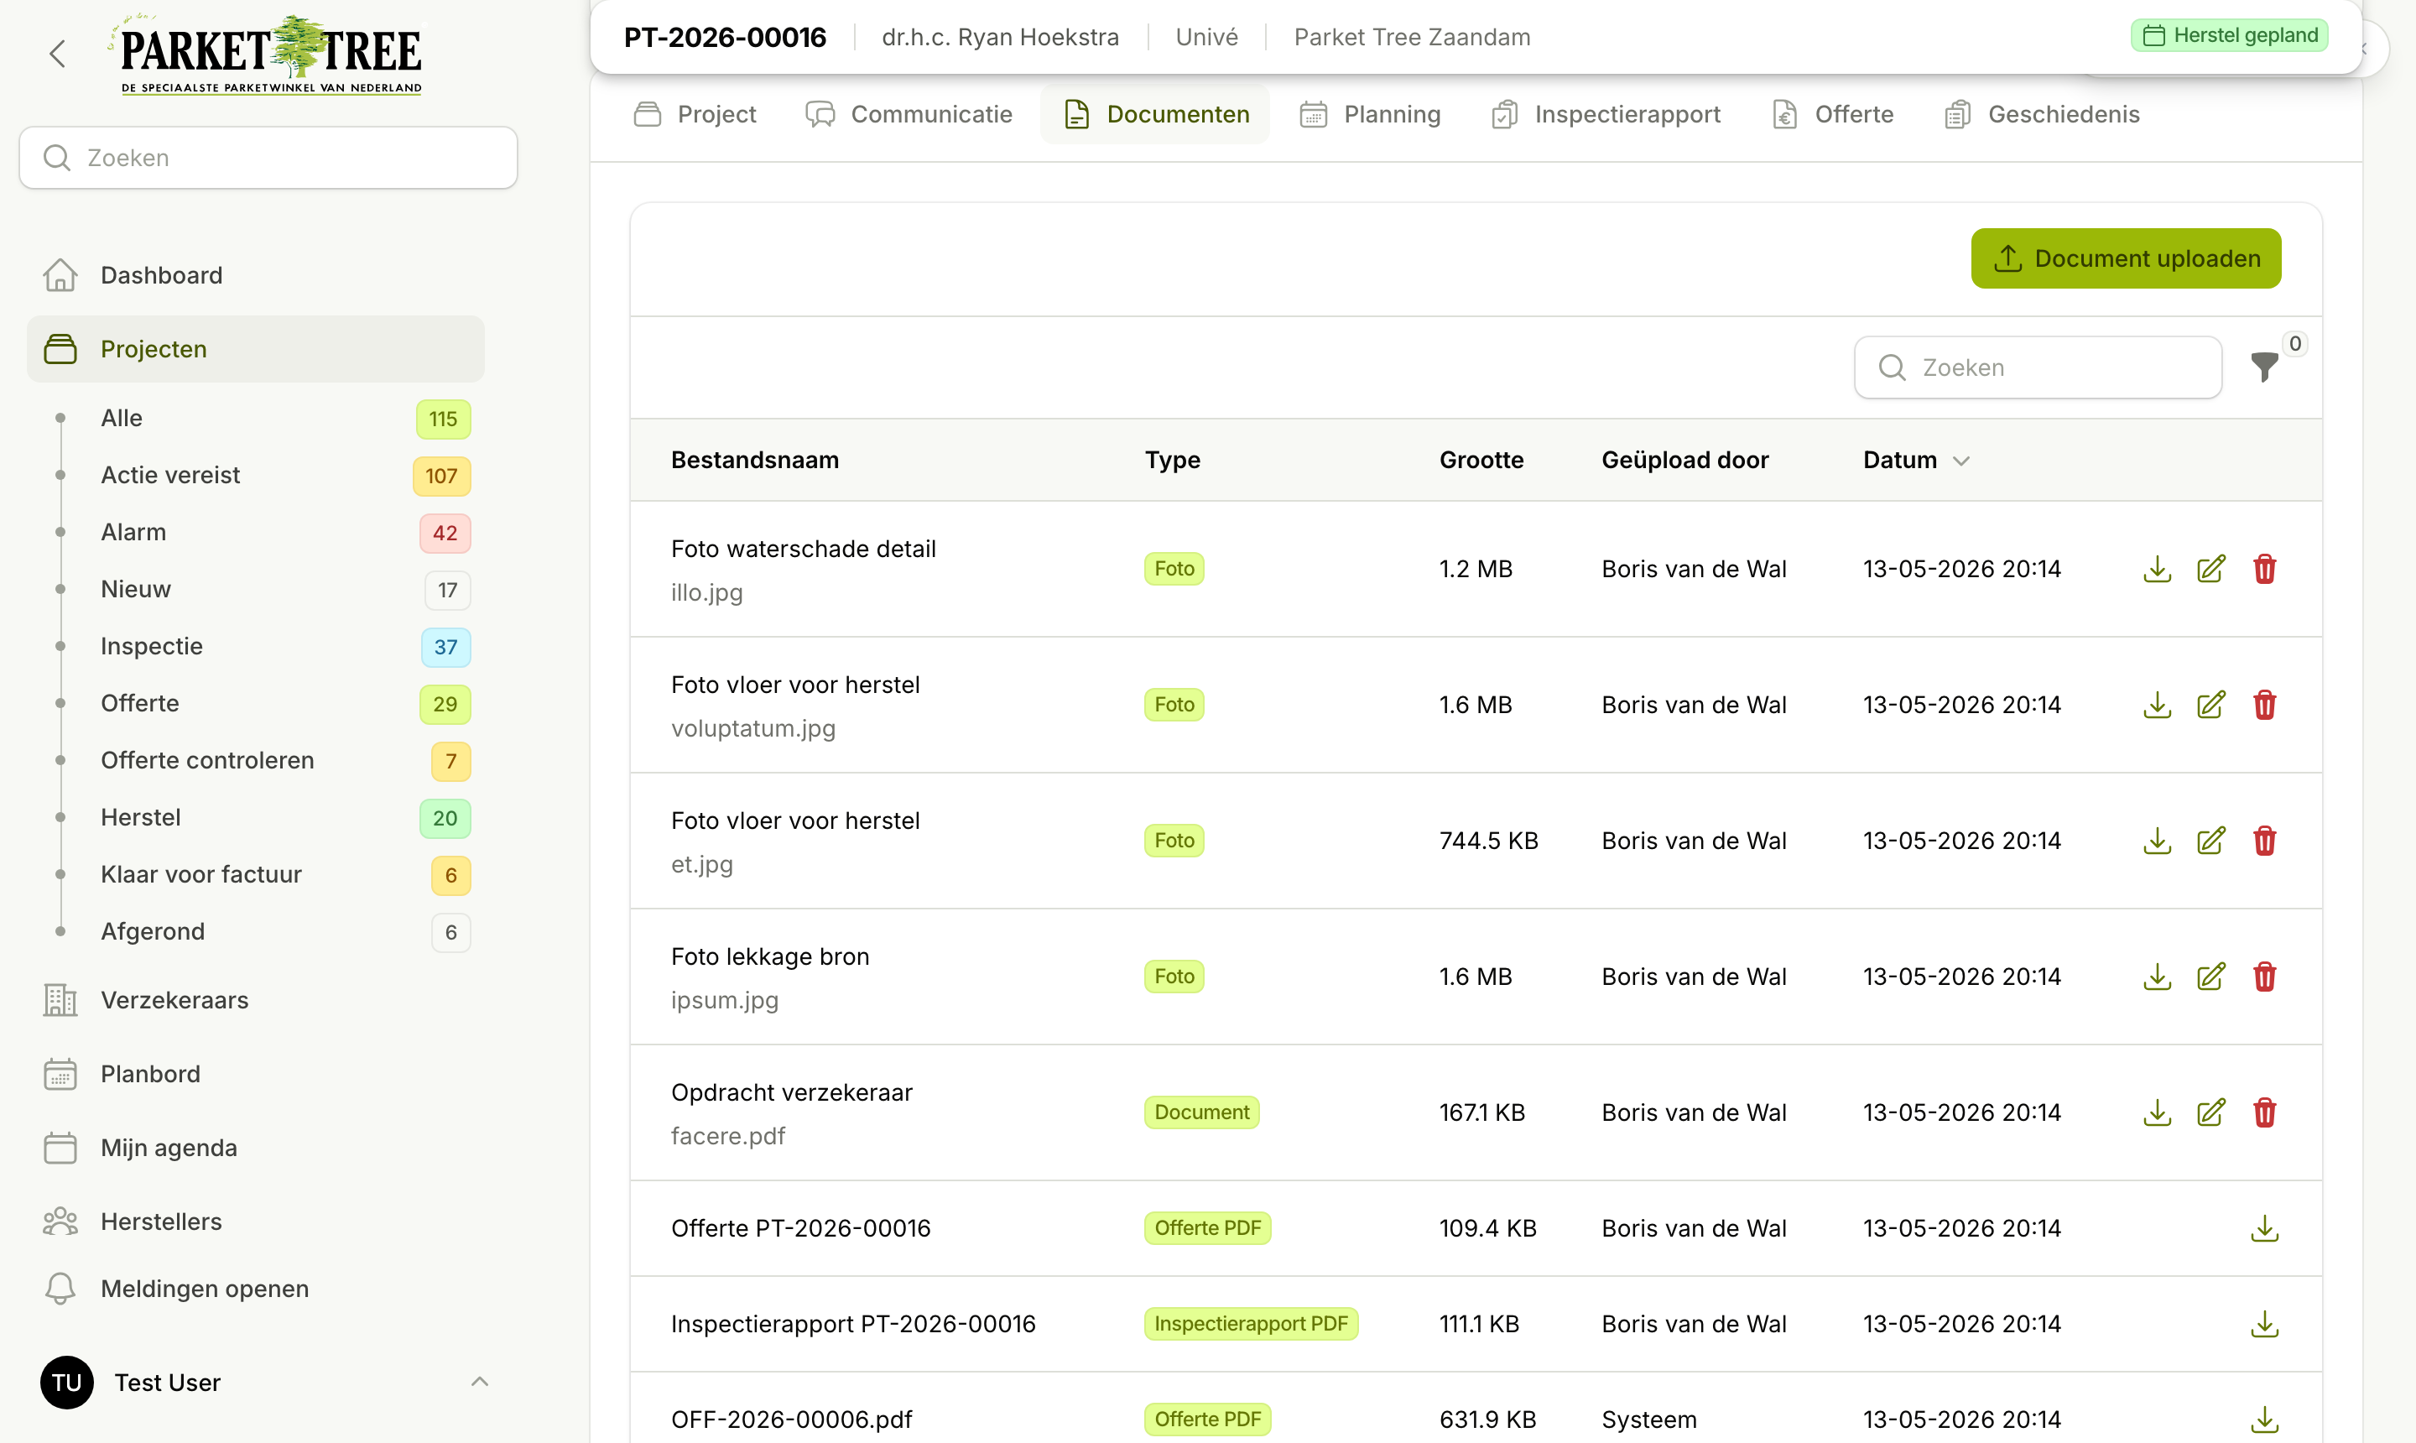The width and height of the screenshot is (2416, 1443).
Task: Delete the voluptatum.jpg document
Action: (x=2264, y=705)
